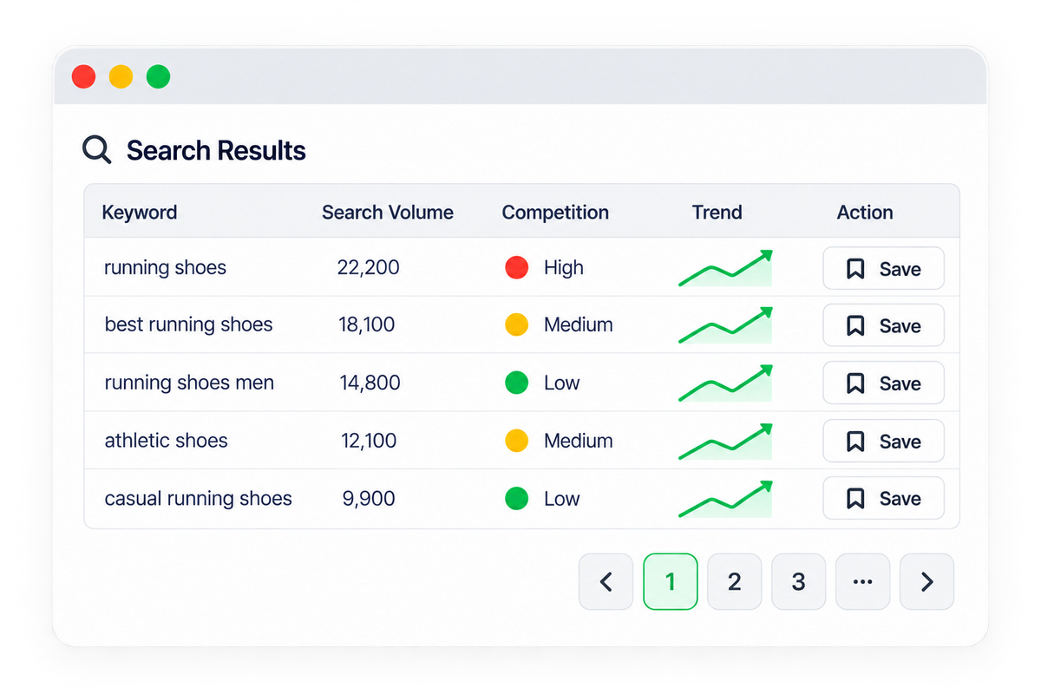Click the magnifying glass search icon

tap(96, 149)
